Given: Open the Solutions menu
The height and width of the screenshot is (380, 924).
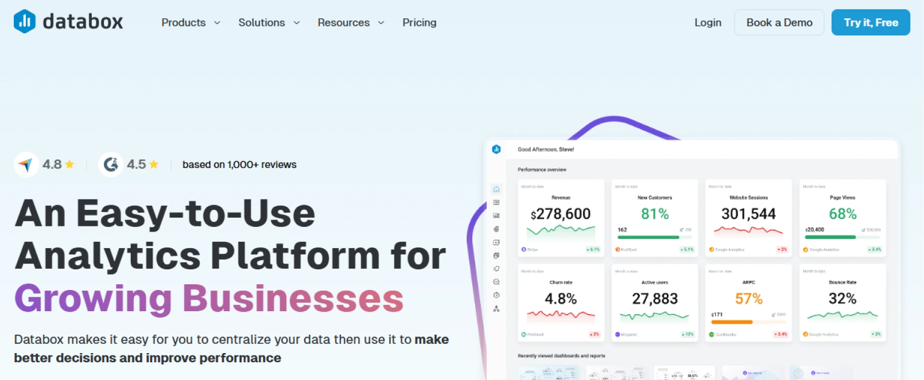Looking at the screenshot, I should pyautogui.click(x=262, y=22).
